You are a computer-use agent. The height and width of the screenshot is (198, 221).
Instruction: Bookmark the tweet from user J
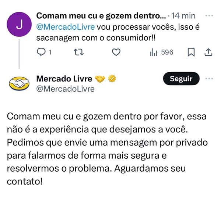pos(191,52)
